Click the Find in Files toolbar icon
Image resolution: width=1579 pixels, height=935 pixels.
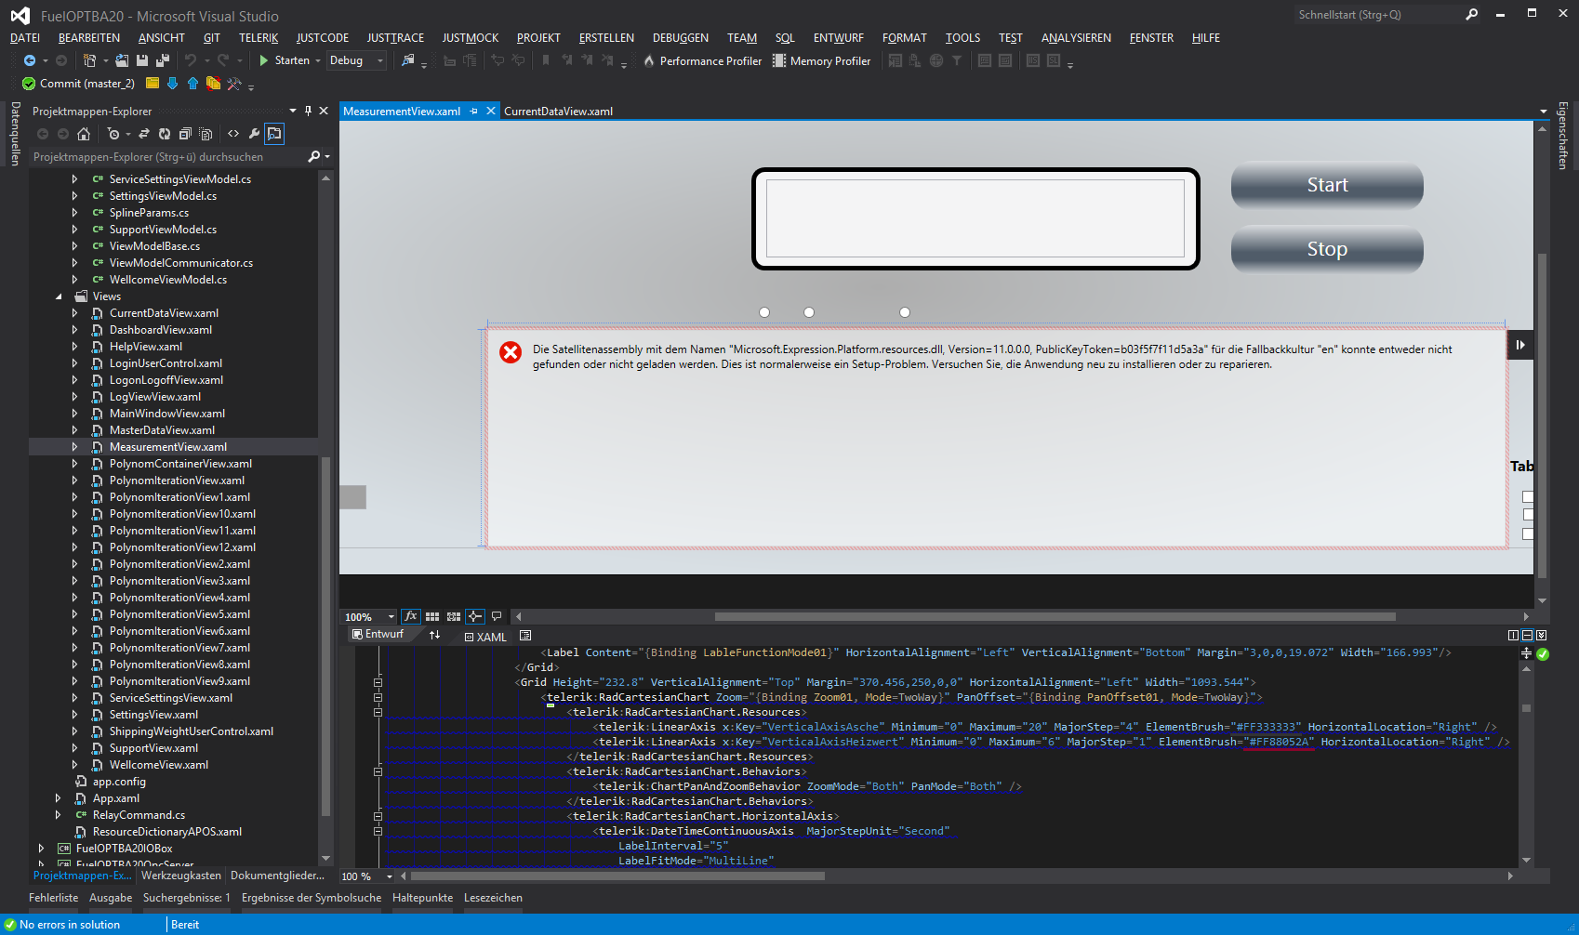[x=407, y=60]
